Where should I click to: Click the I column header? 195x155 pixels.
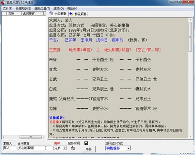click(43, 14)
